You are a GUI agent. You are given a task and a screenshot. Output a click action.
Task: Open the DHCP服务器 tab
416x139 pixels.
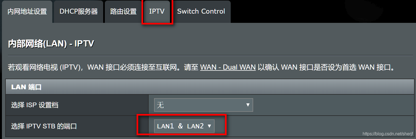point(79,11)
